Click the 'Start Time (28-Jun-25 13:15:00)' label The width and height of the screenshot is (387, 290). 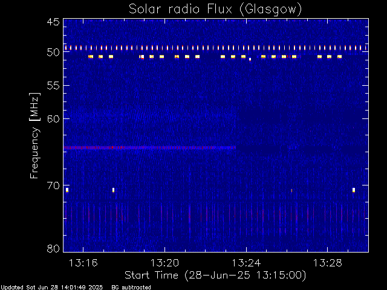coord(215,275)
